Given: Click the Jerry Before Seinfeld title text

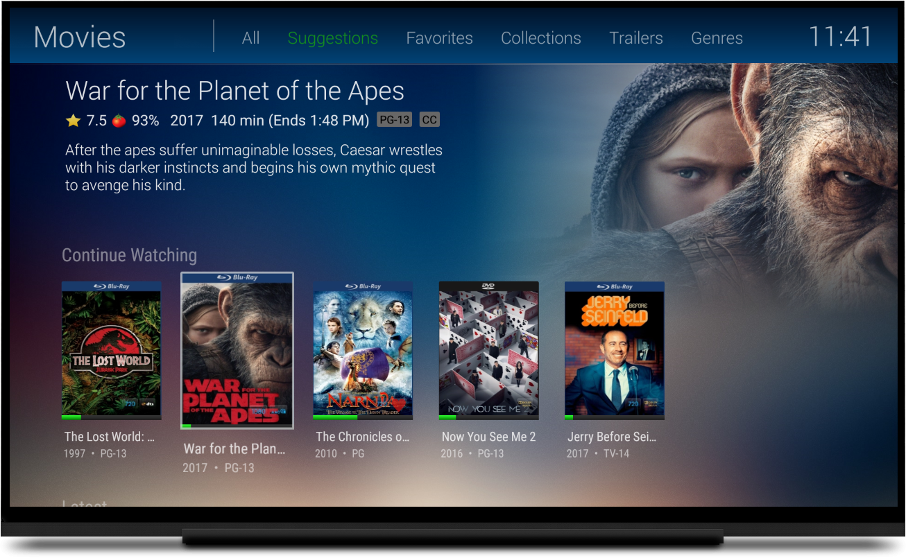Looking at the screenshot, I should coord(612,437).
